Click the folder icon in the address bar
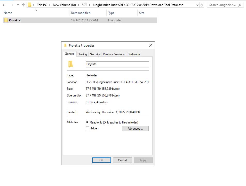Viewport: 246px width, 186px height. point(30,5)
